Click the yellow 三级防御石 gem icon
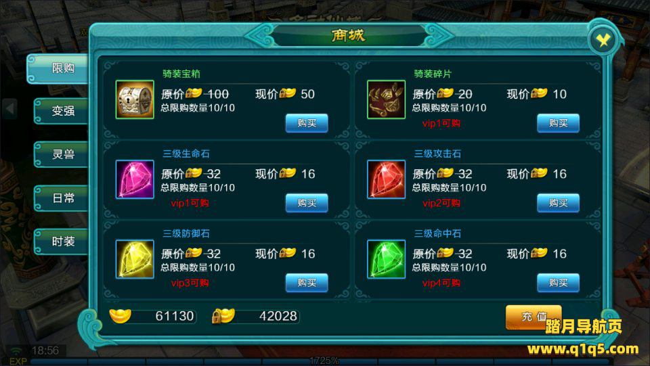 click(x=135, y=259)
